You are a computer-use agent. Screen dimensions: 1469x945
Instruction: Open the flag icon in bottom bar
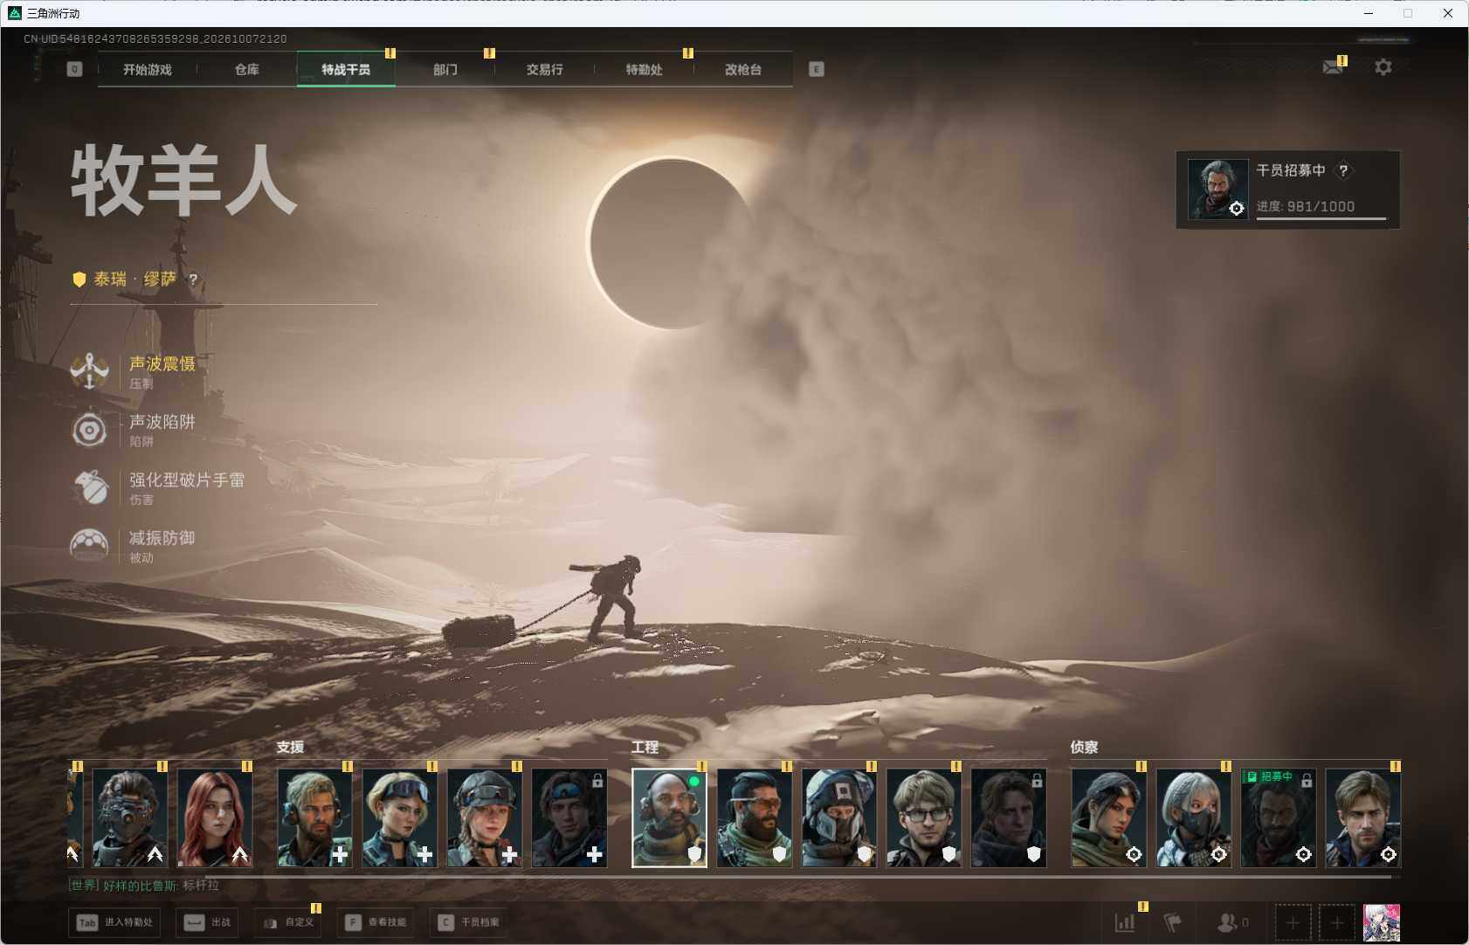click(x=1172, y=922)
